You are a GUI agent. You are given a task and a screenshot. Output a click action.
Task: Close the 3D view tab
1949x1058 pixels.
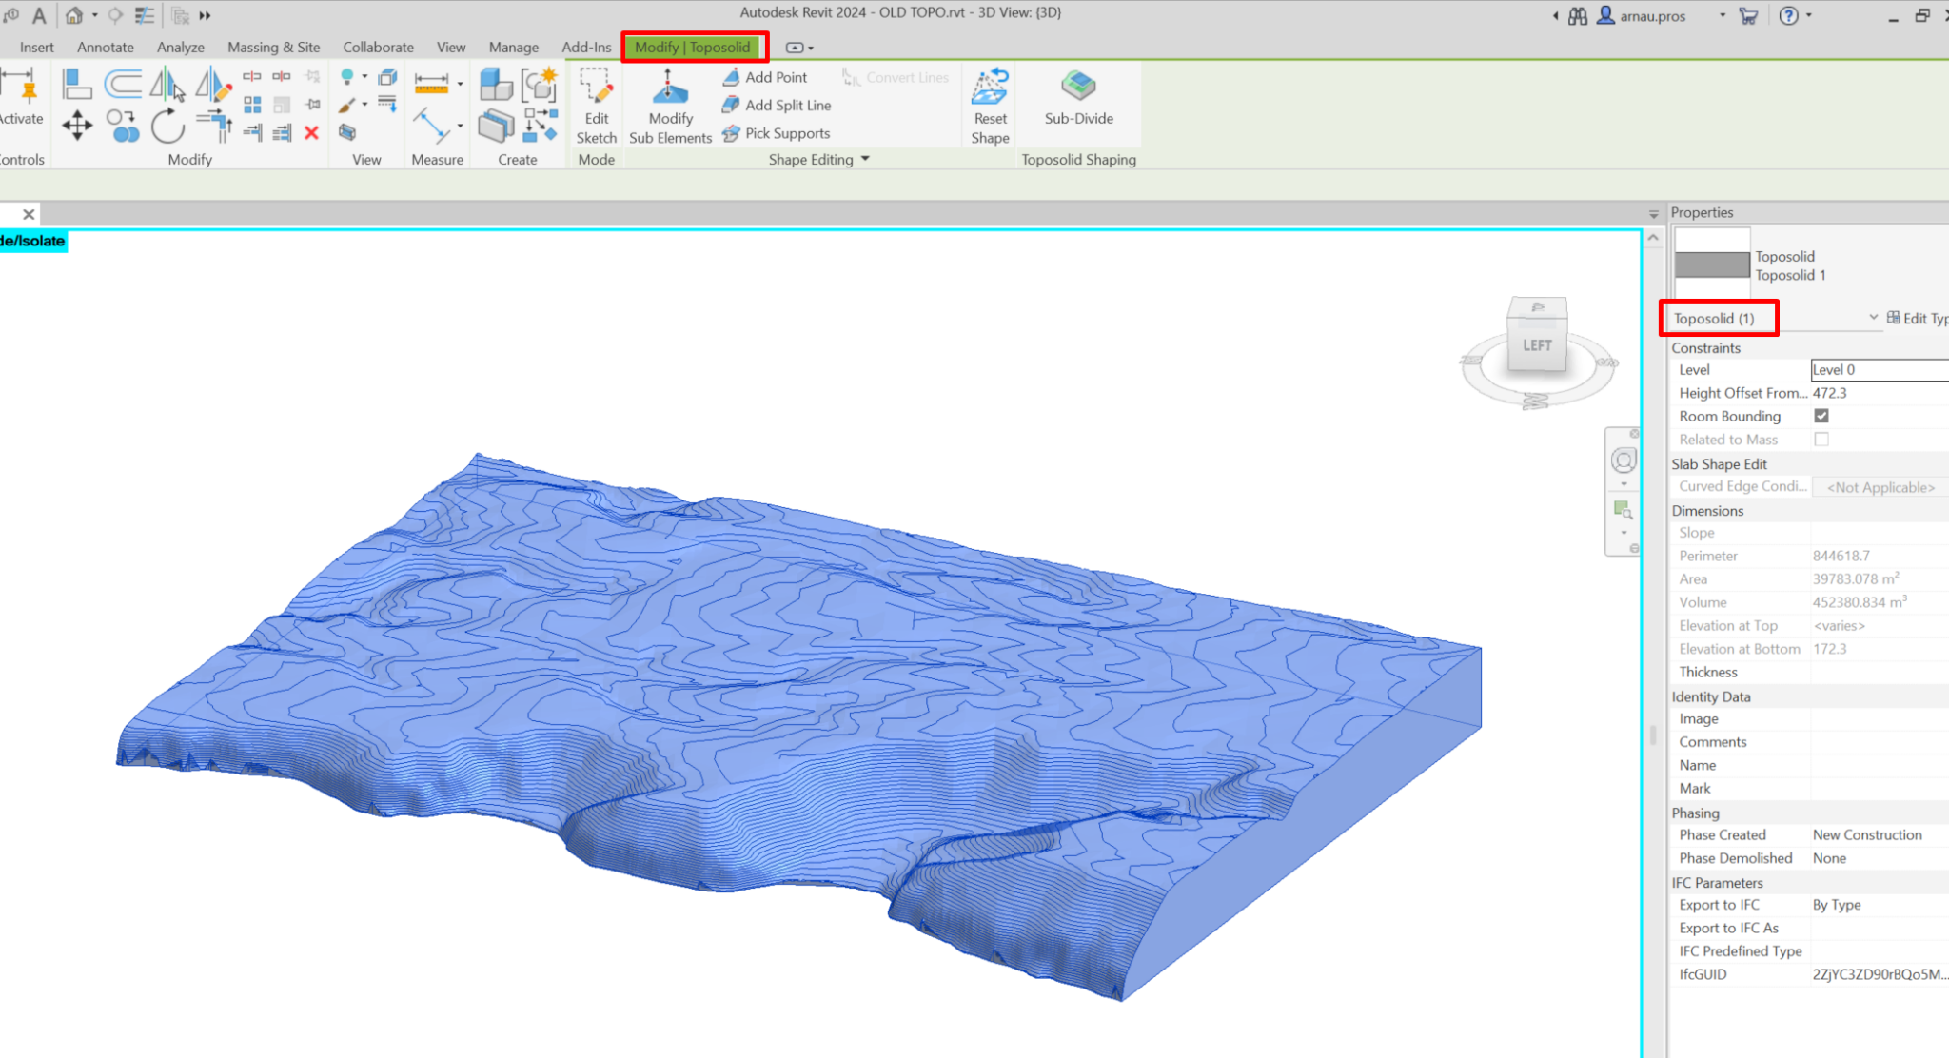click(x=29, y=214)
